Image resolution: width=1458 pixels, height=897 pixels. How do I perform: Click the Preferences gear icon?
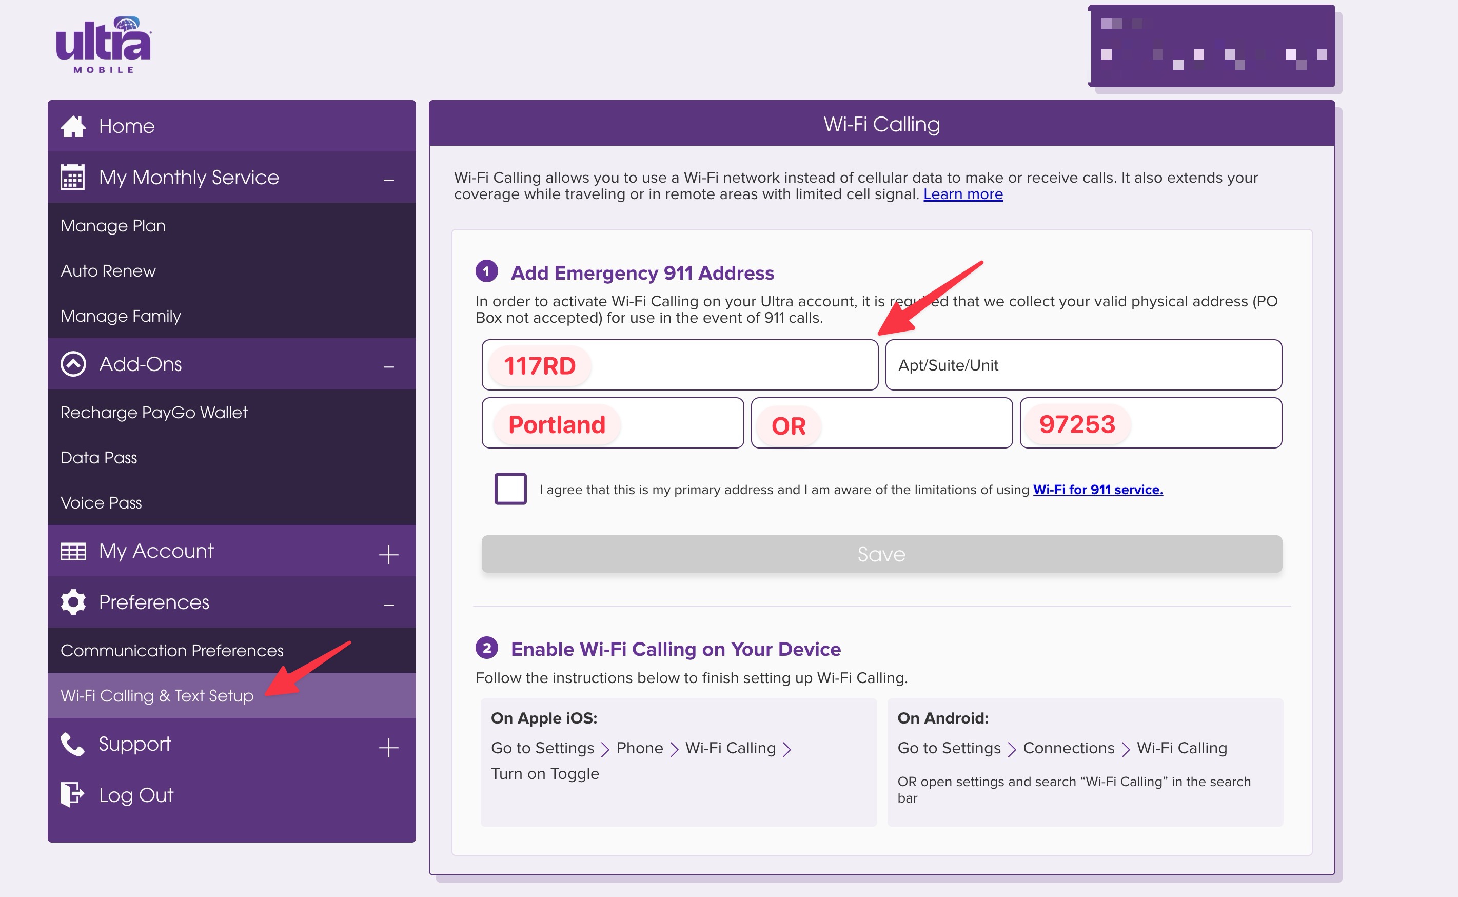73,602
